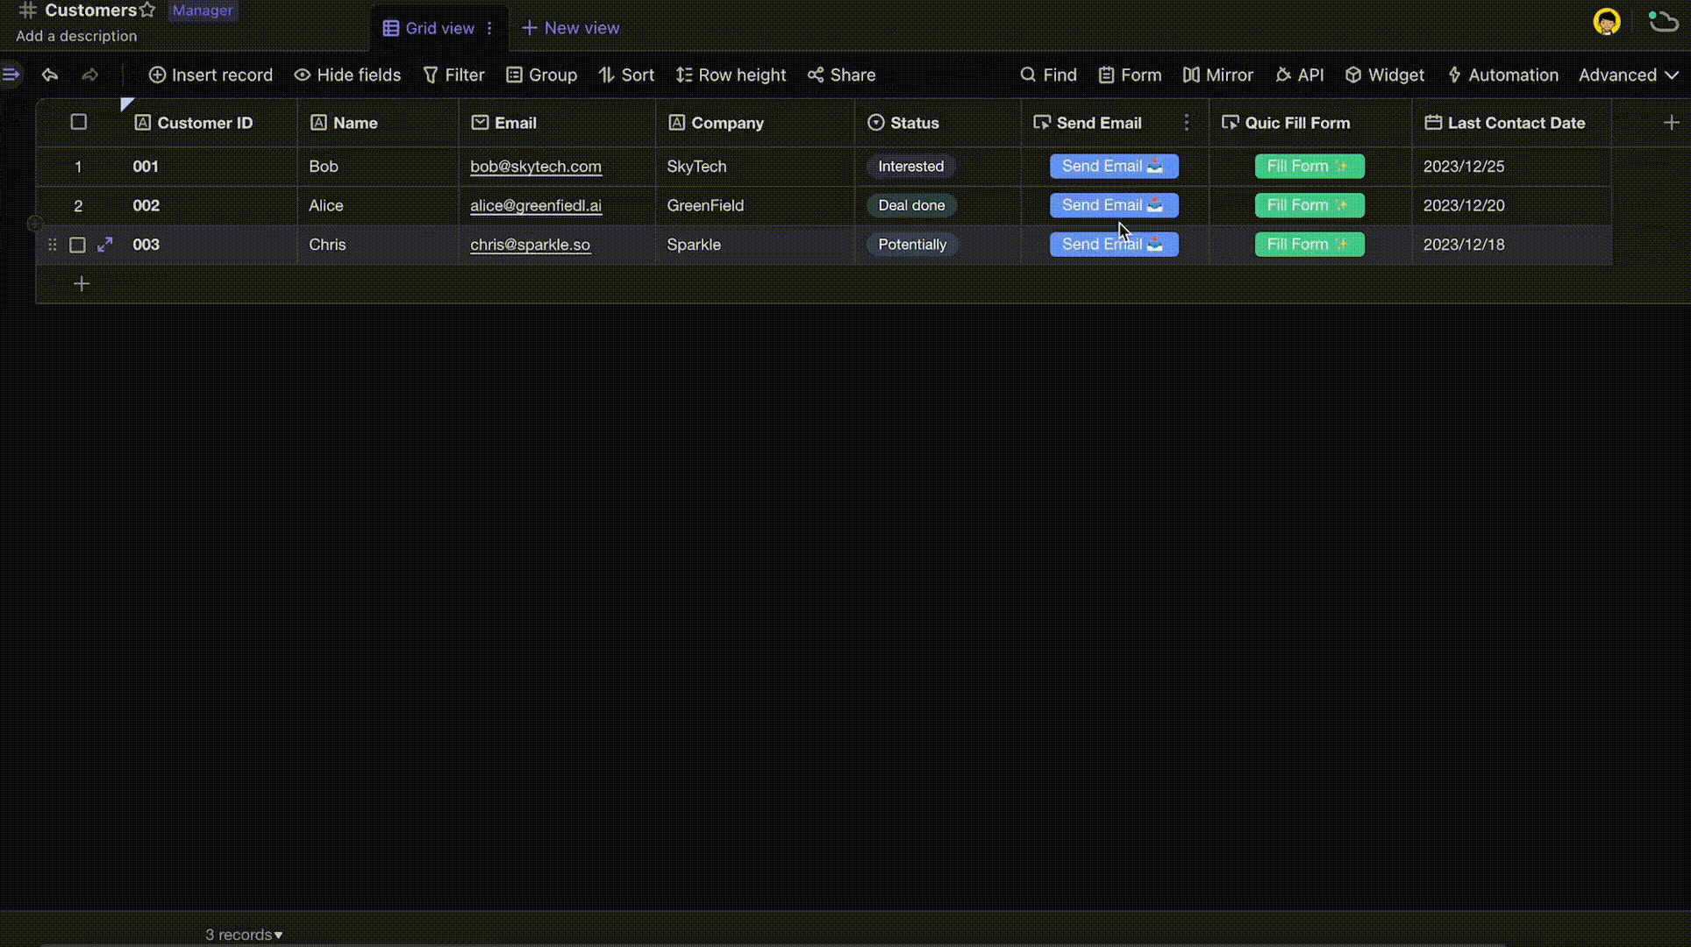This screenshot has height=947, width=1691.
Task: Select the Sort menu option
Action: (637, 75)
